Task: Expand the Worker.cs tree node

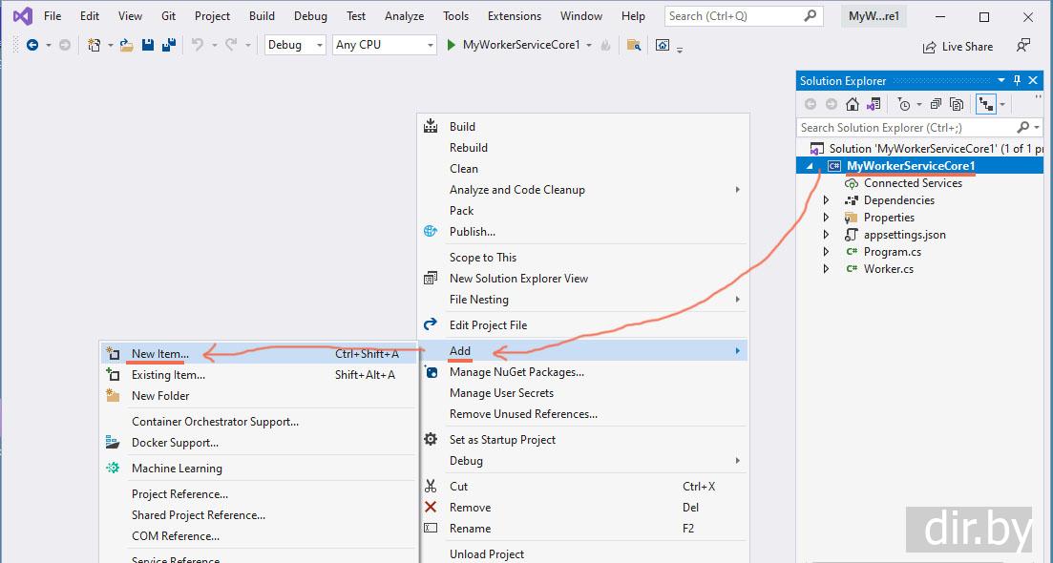Action: (x=827, y=269)
